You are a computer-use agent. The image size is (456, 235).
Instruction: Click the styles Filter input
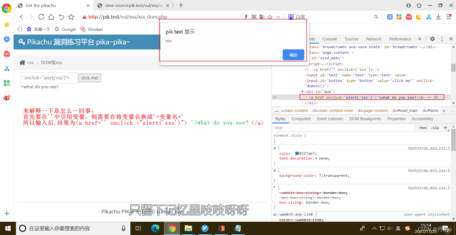point(344,128)
